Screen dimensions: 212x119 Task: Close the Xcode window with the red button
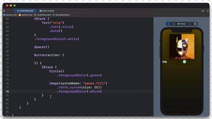(7, 6)
